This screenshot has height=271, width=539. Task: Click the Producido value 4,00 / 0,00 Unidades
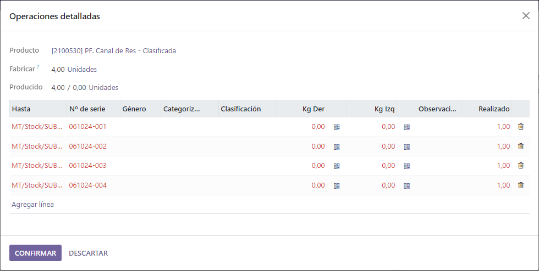(85, 87)
